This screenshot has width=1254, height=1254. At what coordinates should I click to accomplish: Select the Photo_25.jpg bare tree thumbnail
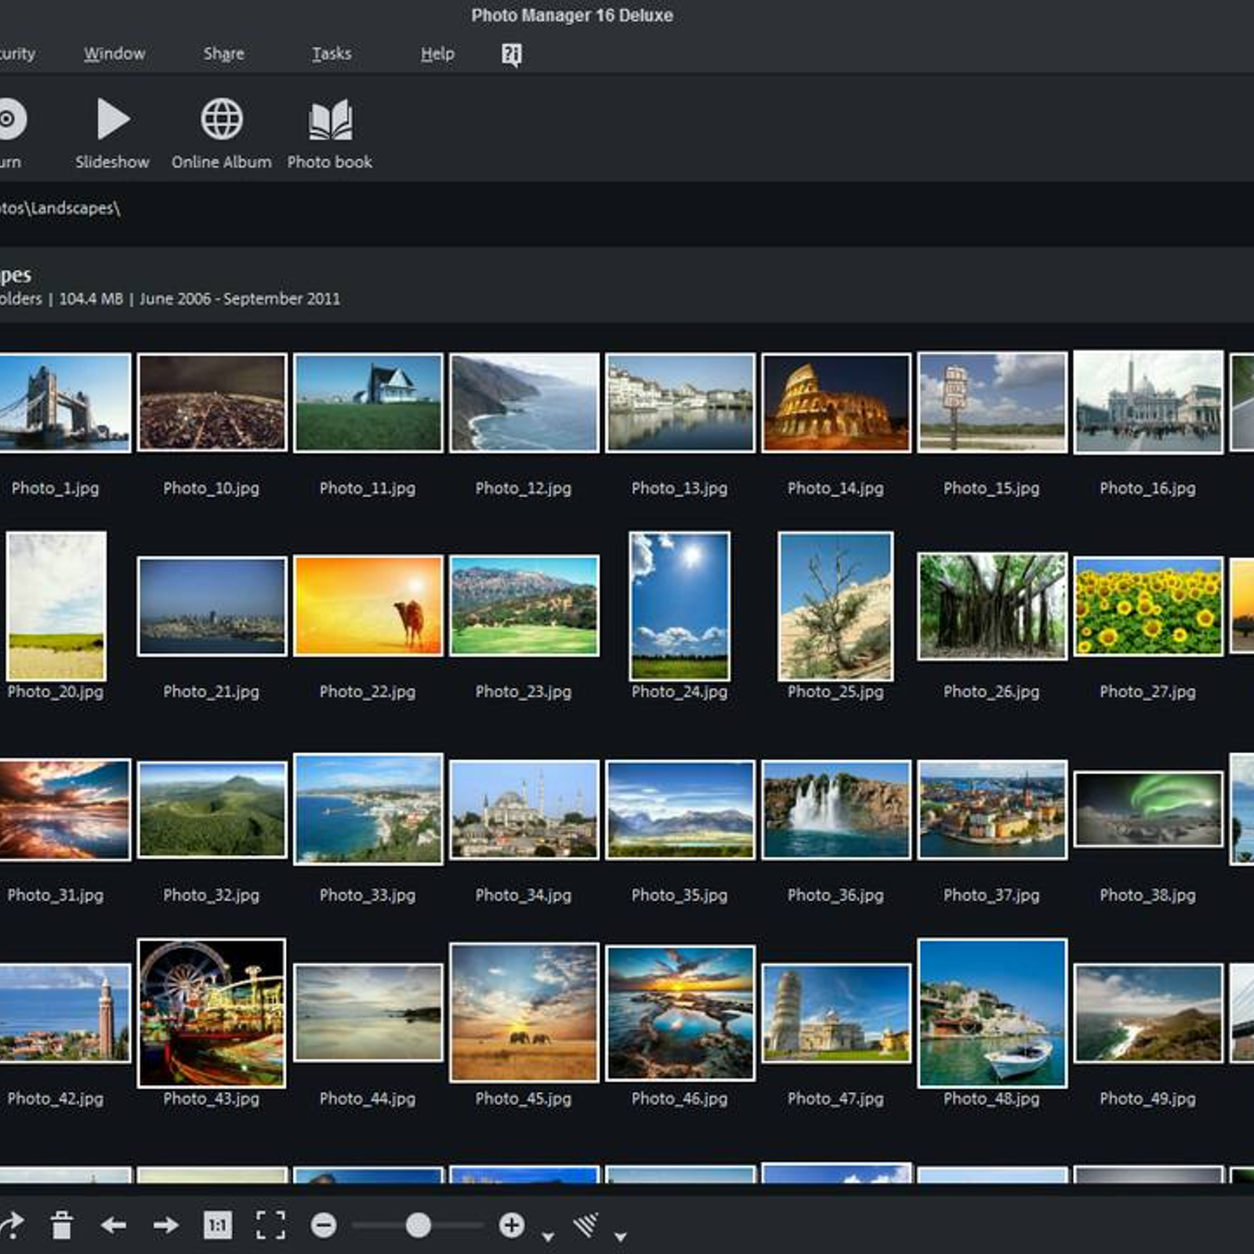(x=835, y=606)
